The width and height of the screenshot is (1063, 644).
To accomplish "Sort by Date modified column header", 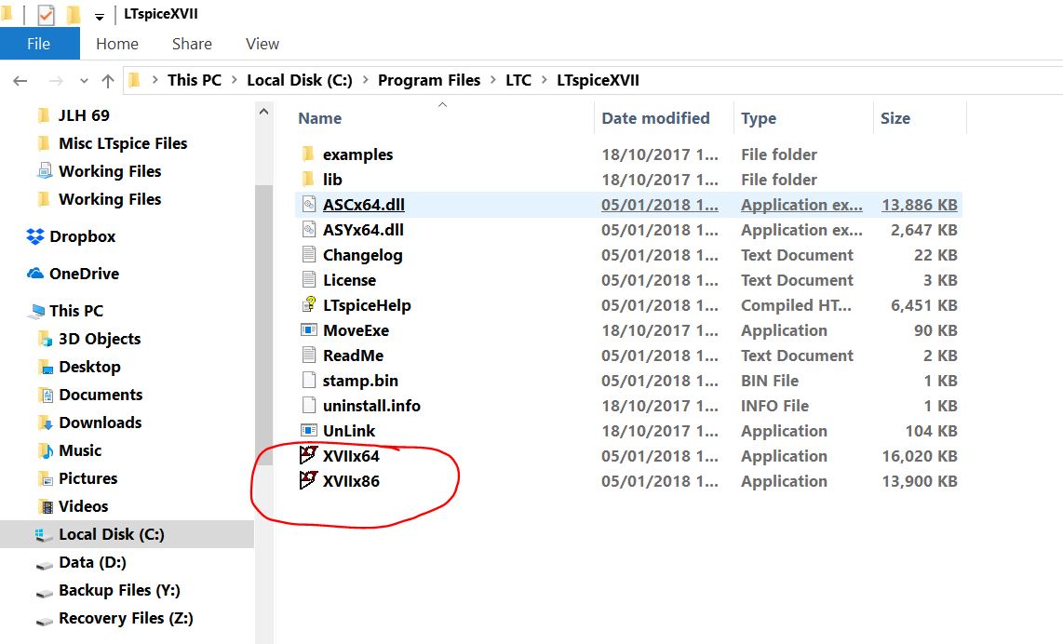I will click(x=655, y=118).
